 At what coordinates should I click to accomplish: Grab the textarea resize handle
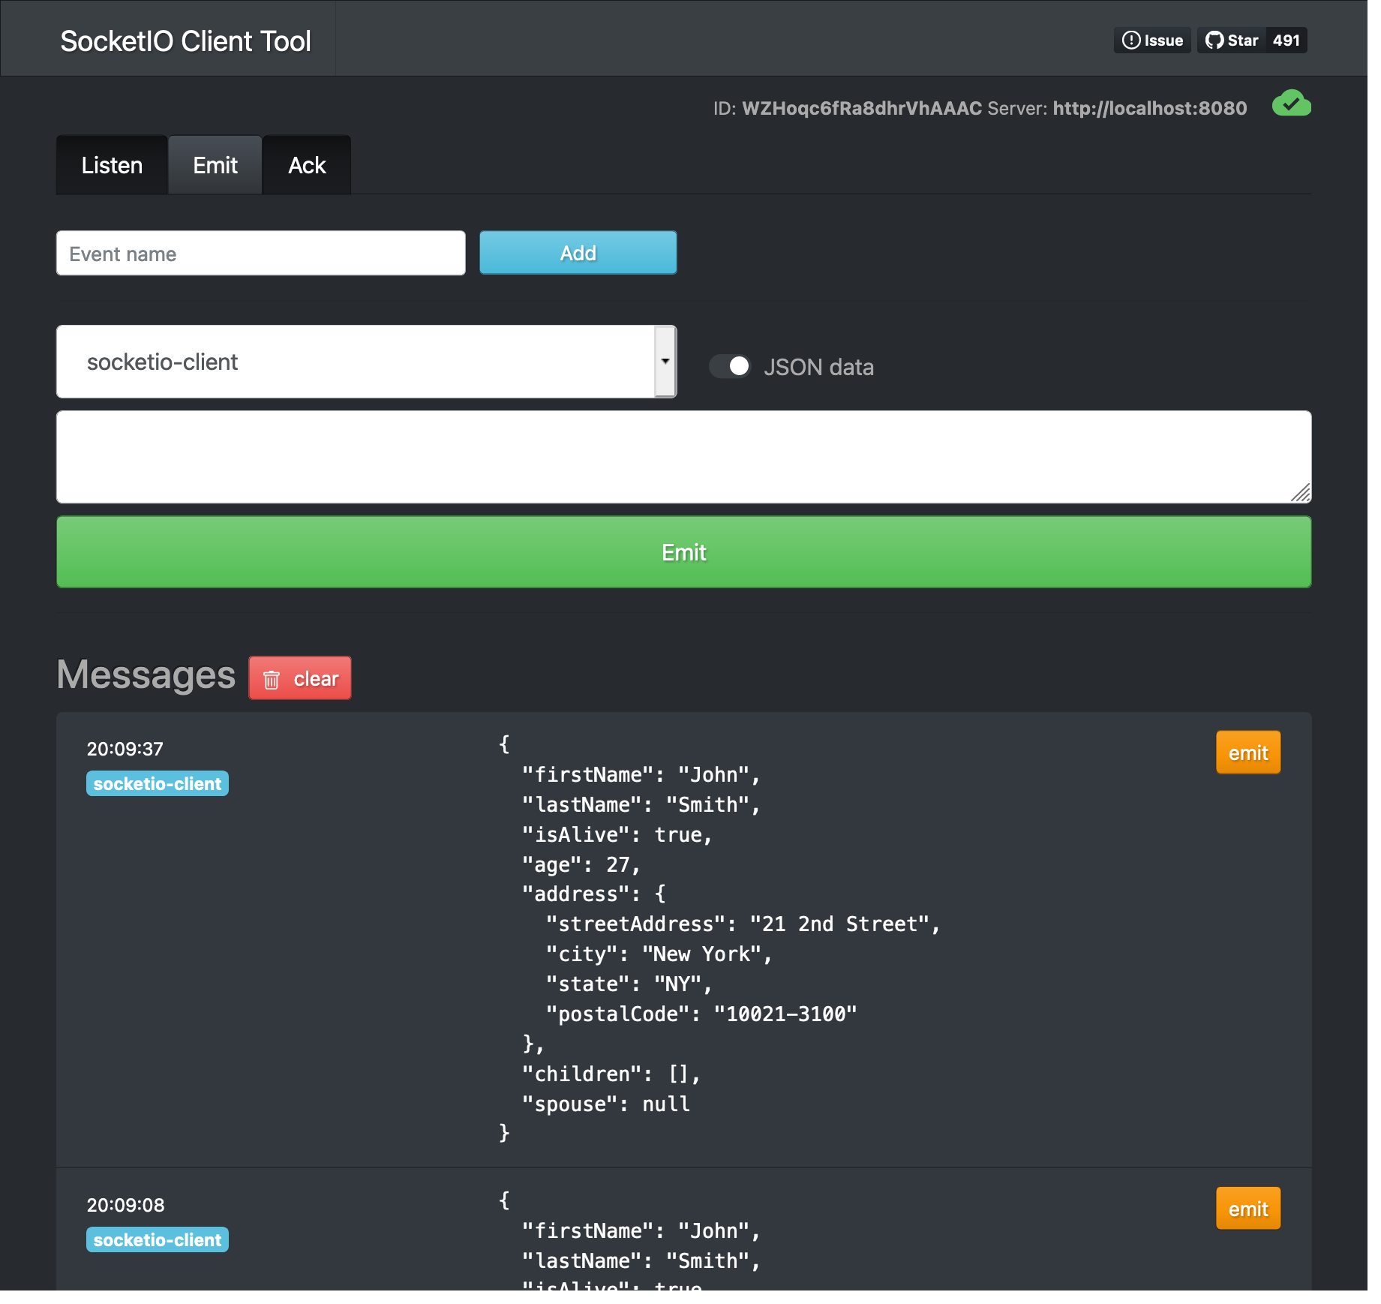pyautogui.click(x=1301, y=493)
